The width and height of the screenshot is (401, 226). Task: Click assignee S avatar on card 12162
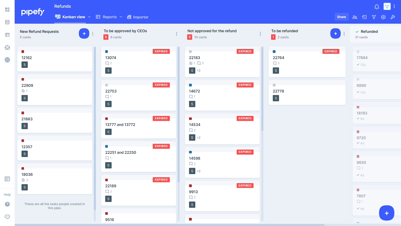pos(25,65)
